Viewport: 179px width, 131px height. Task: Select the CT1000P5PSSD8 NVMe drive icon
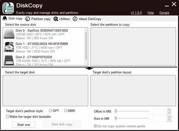[x=9, y=60]
